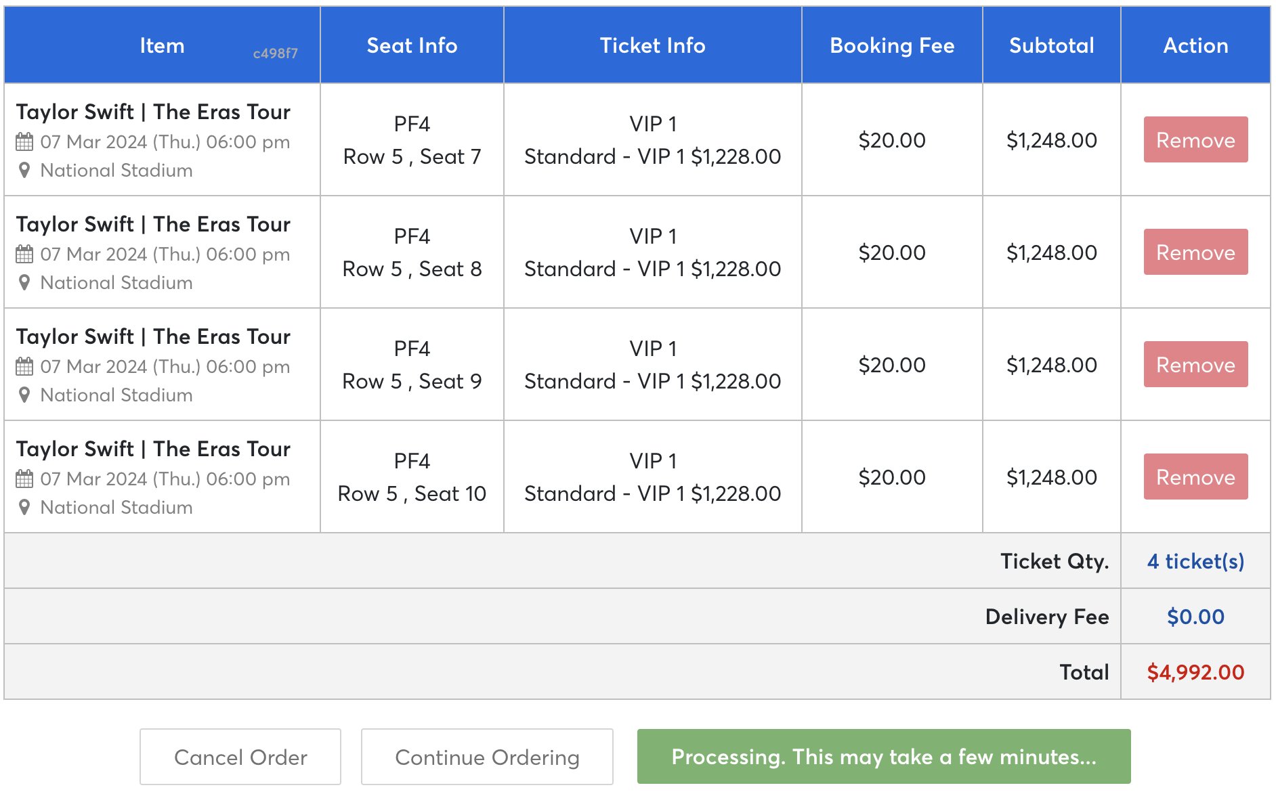Screen dimensions: 1276x796
Task: Click calendar icon for Seat 9 ticket
Action: [x=24, y=367]
